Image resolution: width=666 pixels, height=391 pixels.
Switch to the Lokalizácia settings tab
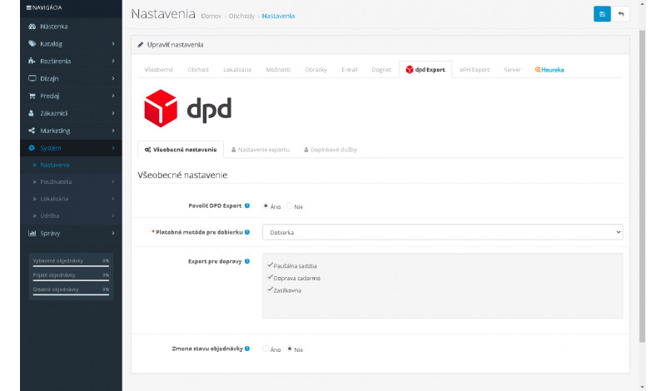tap(237, 70)
